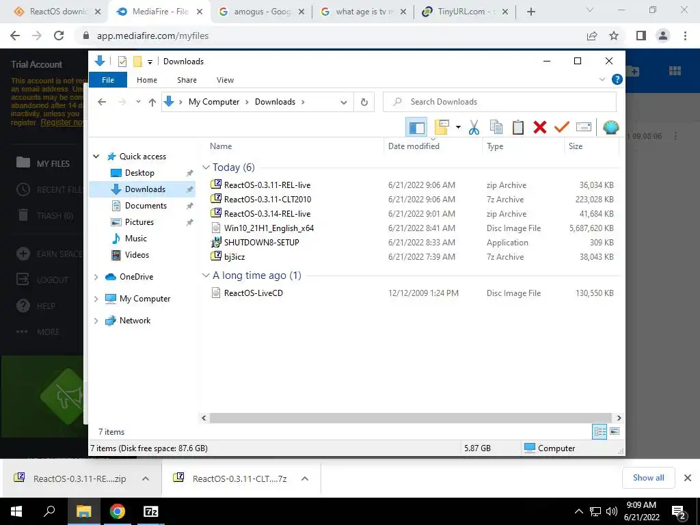Refresh the Downloads folder view

coord(364,103)
